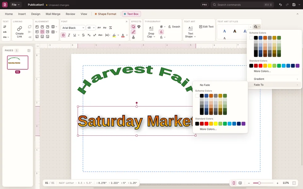Image resolution: width=303 pixels, height=189 pixels.
Task: Click the subscript icon
Action: (89, 35)
